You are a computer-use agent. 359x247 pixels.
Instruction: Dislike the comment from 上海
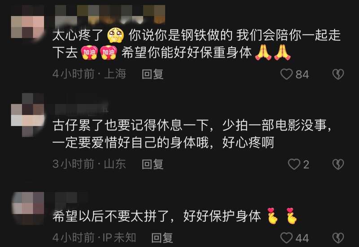click(338, 74)
